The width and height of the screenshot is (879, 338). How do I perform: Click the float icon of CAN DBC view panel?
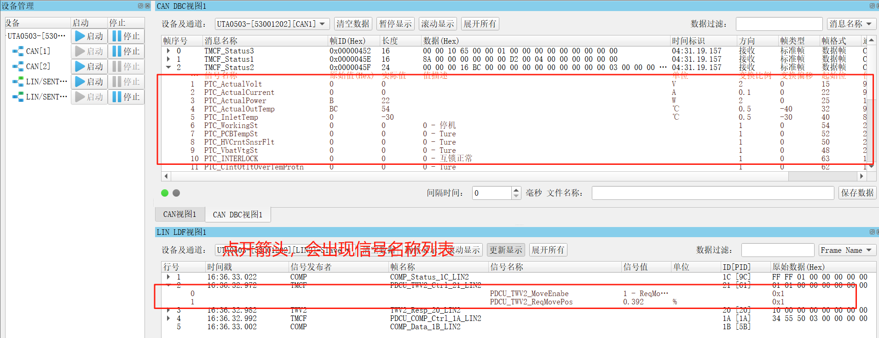[x=872, y=6]
